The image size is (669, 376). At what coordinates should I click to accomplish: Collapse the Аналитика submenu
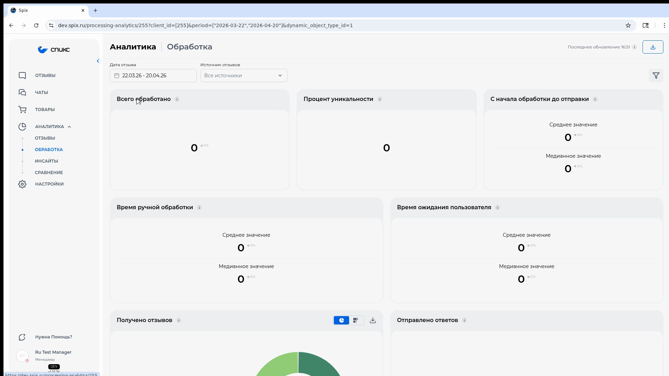tap(69, 127)
